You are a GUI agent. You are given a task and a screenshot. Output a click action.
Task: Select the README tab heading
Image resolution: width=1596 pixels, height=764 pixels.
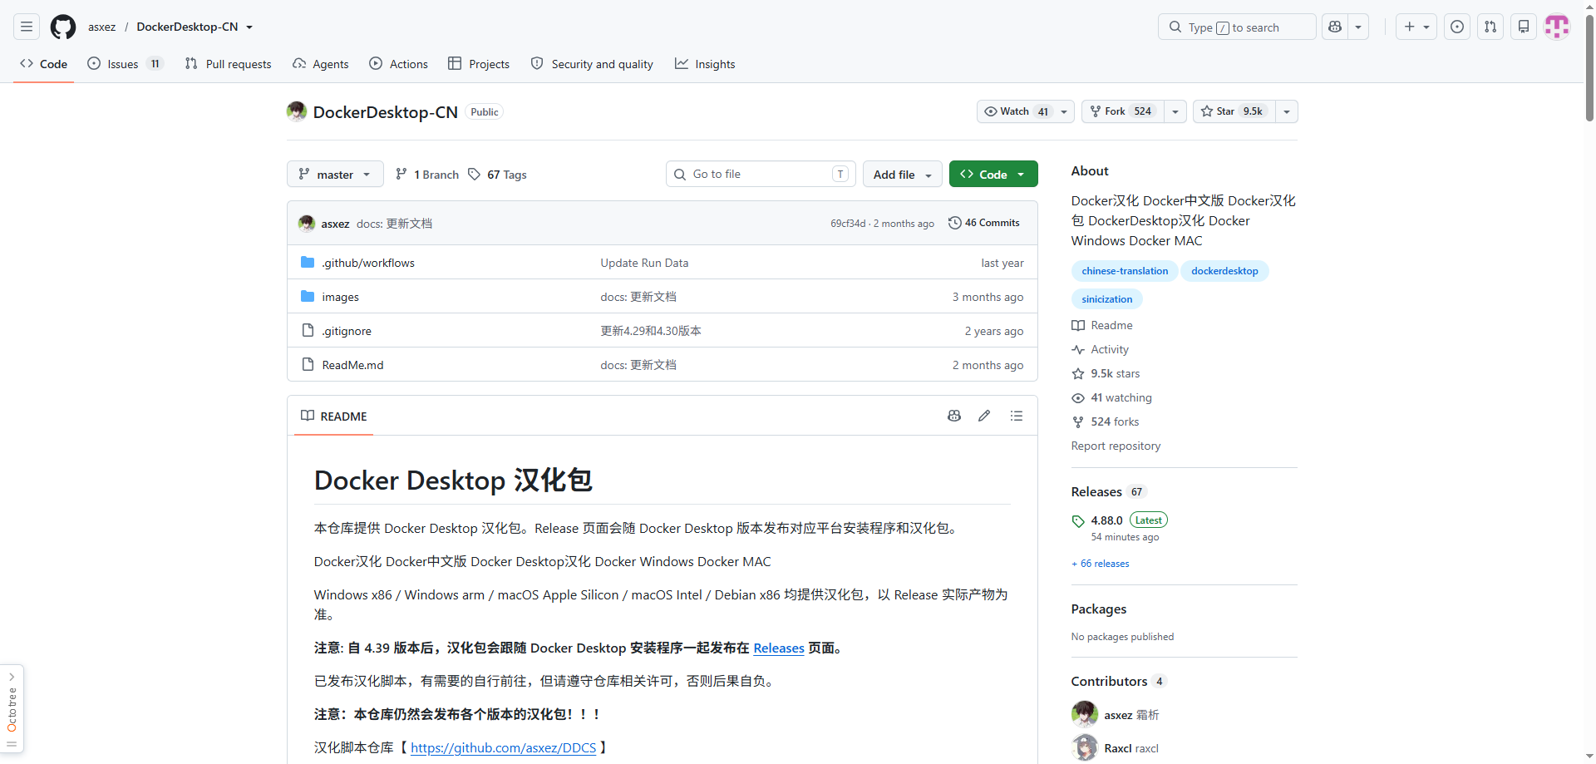coord(334,416)
